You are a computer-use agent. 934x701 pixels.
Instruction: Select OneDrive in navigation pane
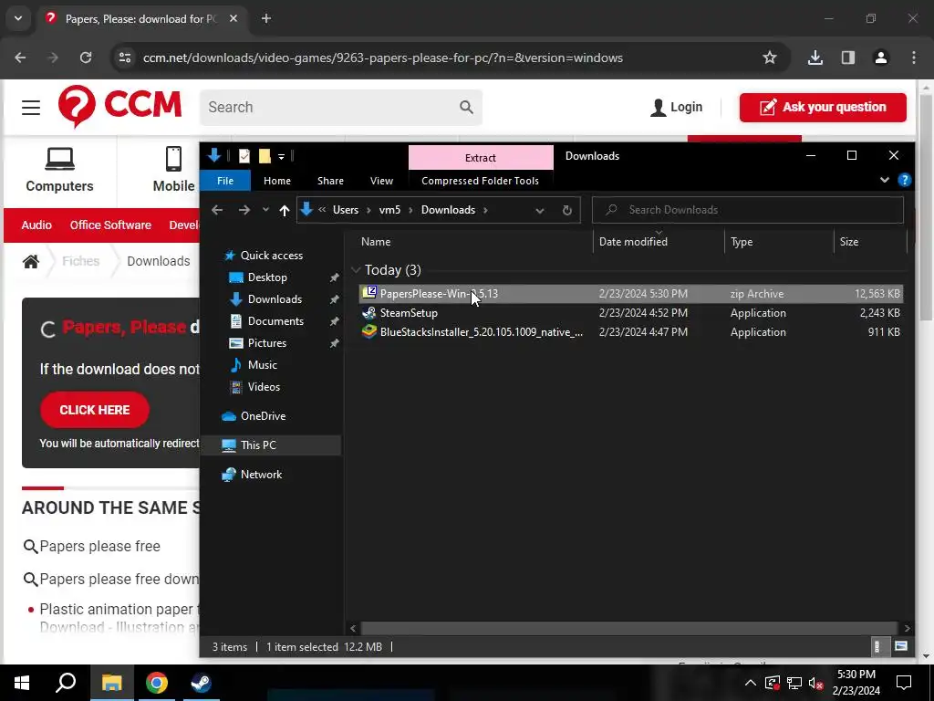click(262, 416)
